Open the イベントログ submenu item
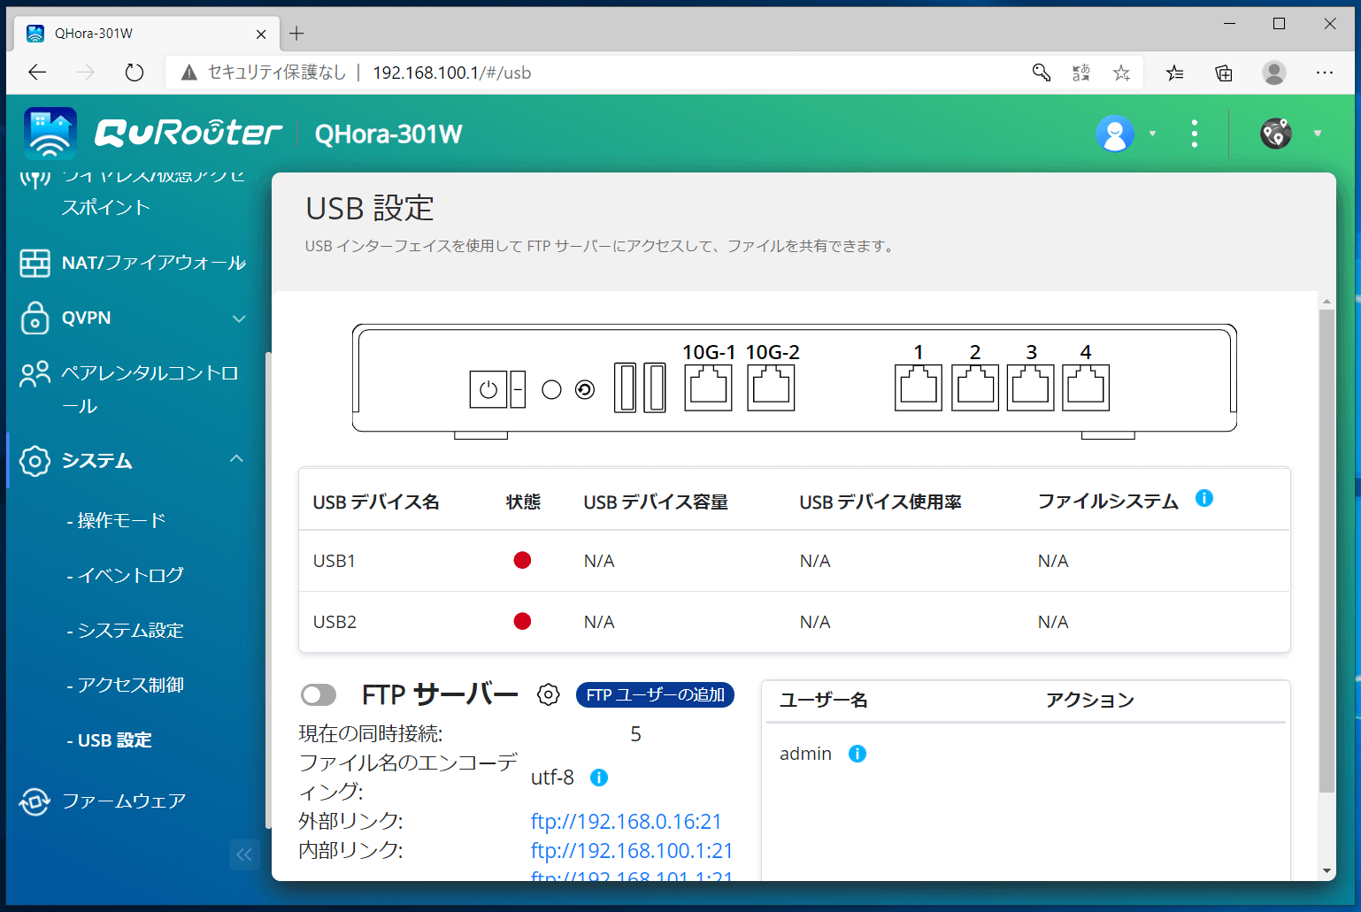This screenshot has height=912, width=1361. click(126, 575)
